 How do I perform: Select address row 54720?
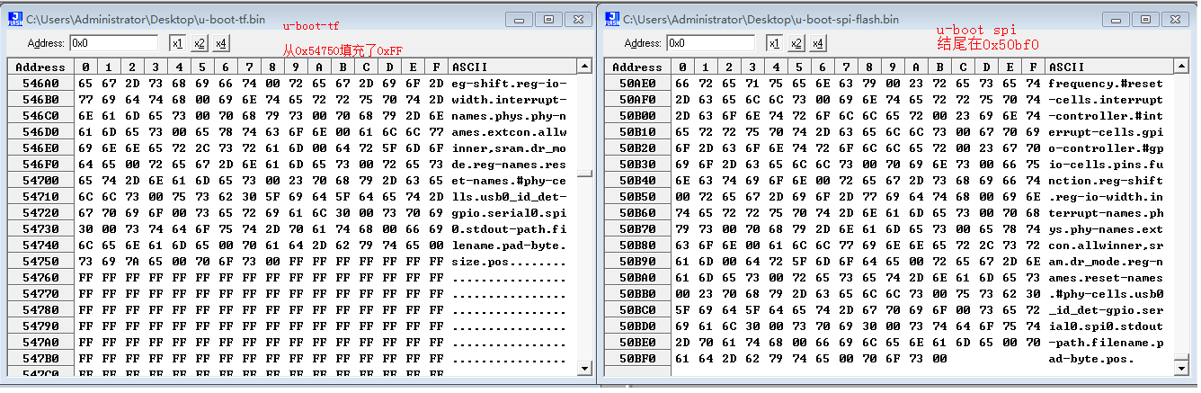40,212
